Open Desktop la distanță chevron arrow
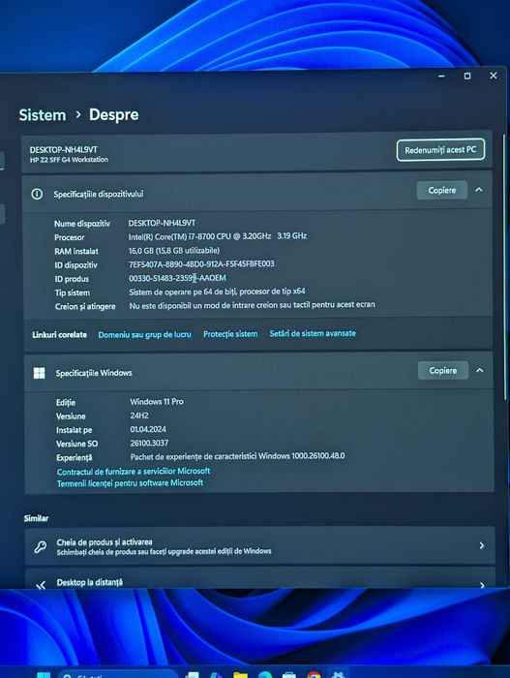 click(x=482, y=585)
